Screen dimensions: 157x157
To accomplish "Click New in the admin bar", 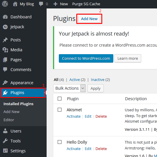I will tap(64, 4).
